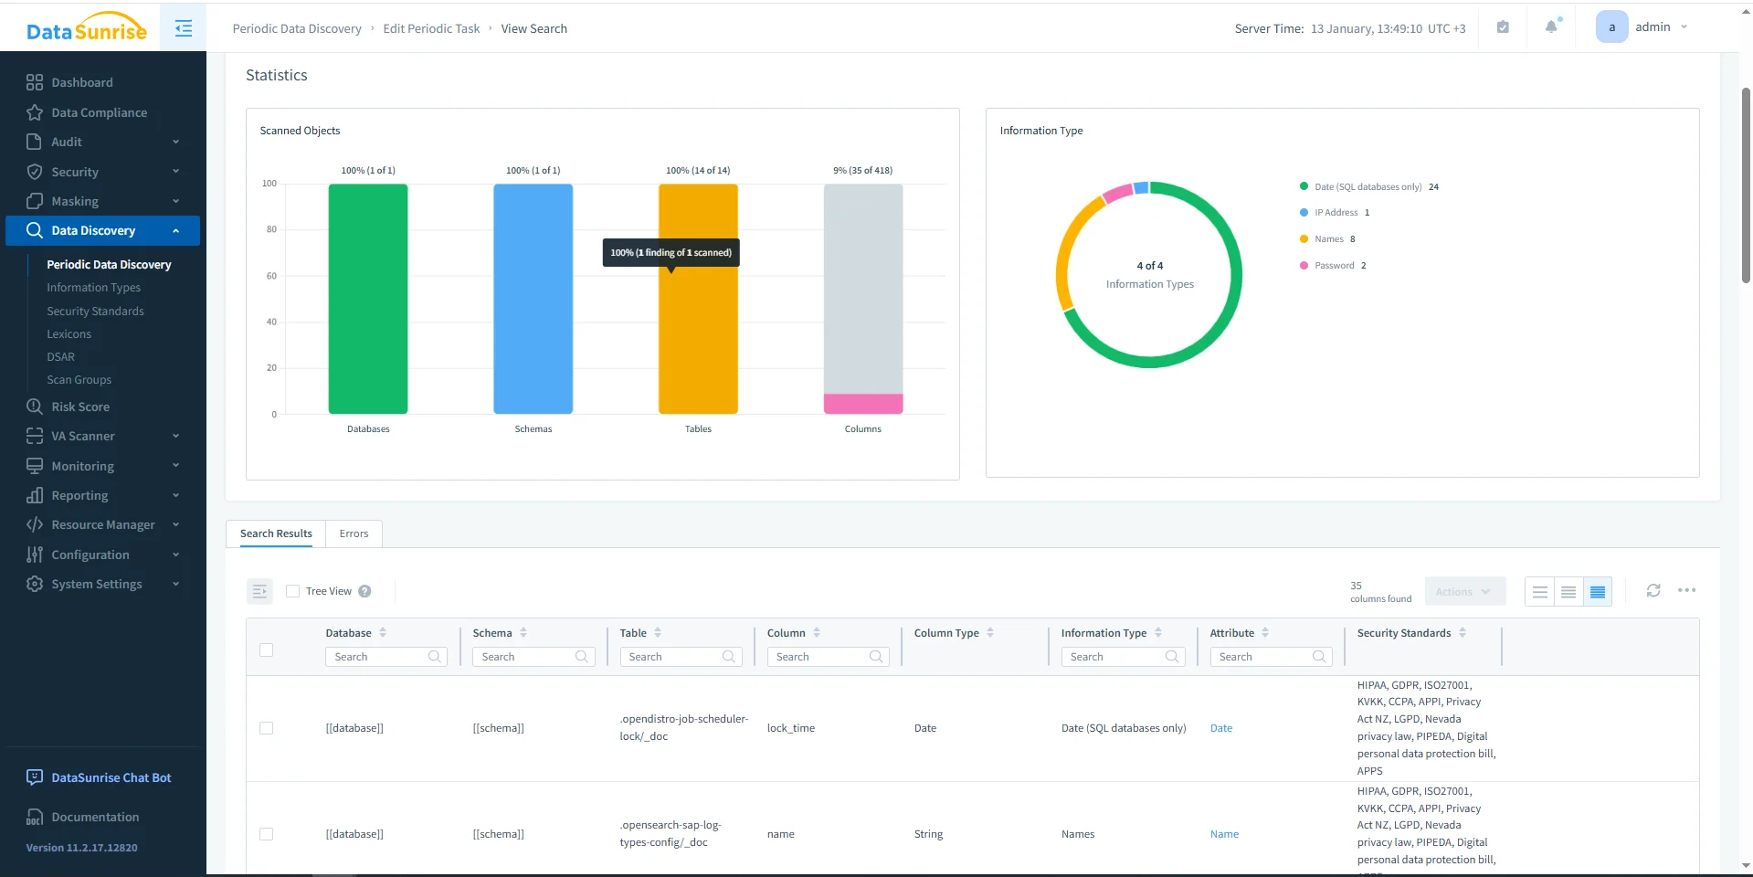Viewport: 1753px width, 877px height.
Task: Click the Date attribute link
Action: 1220,728
